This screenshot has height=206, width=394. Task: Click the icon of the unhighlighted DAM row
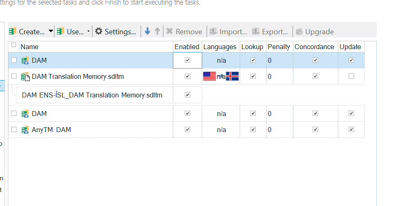25,114
